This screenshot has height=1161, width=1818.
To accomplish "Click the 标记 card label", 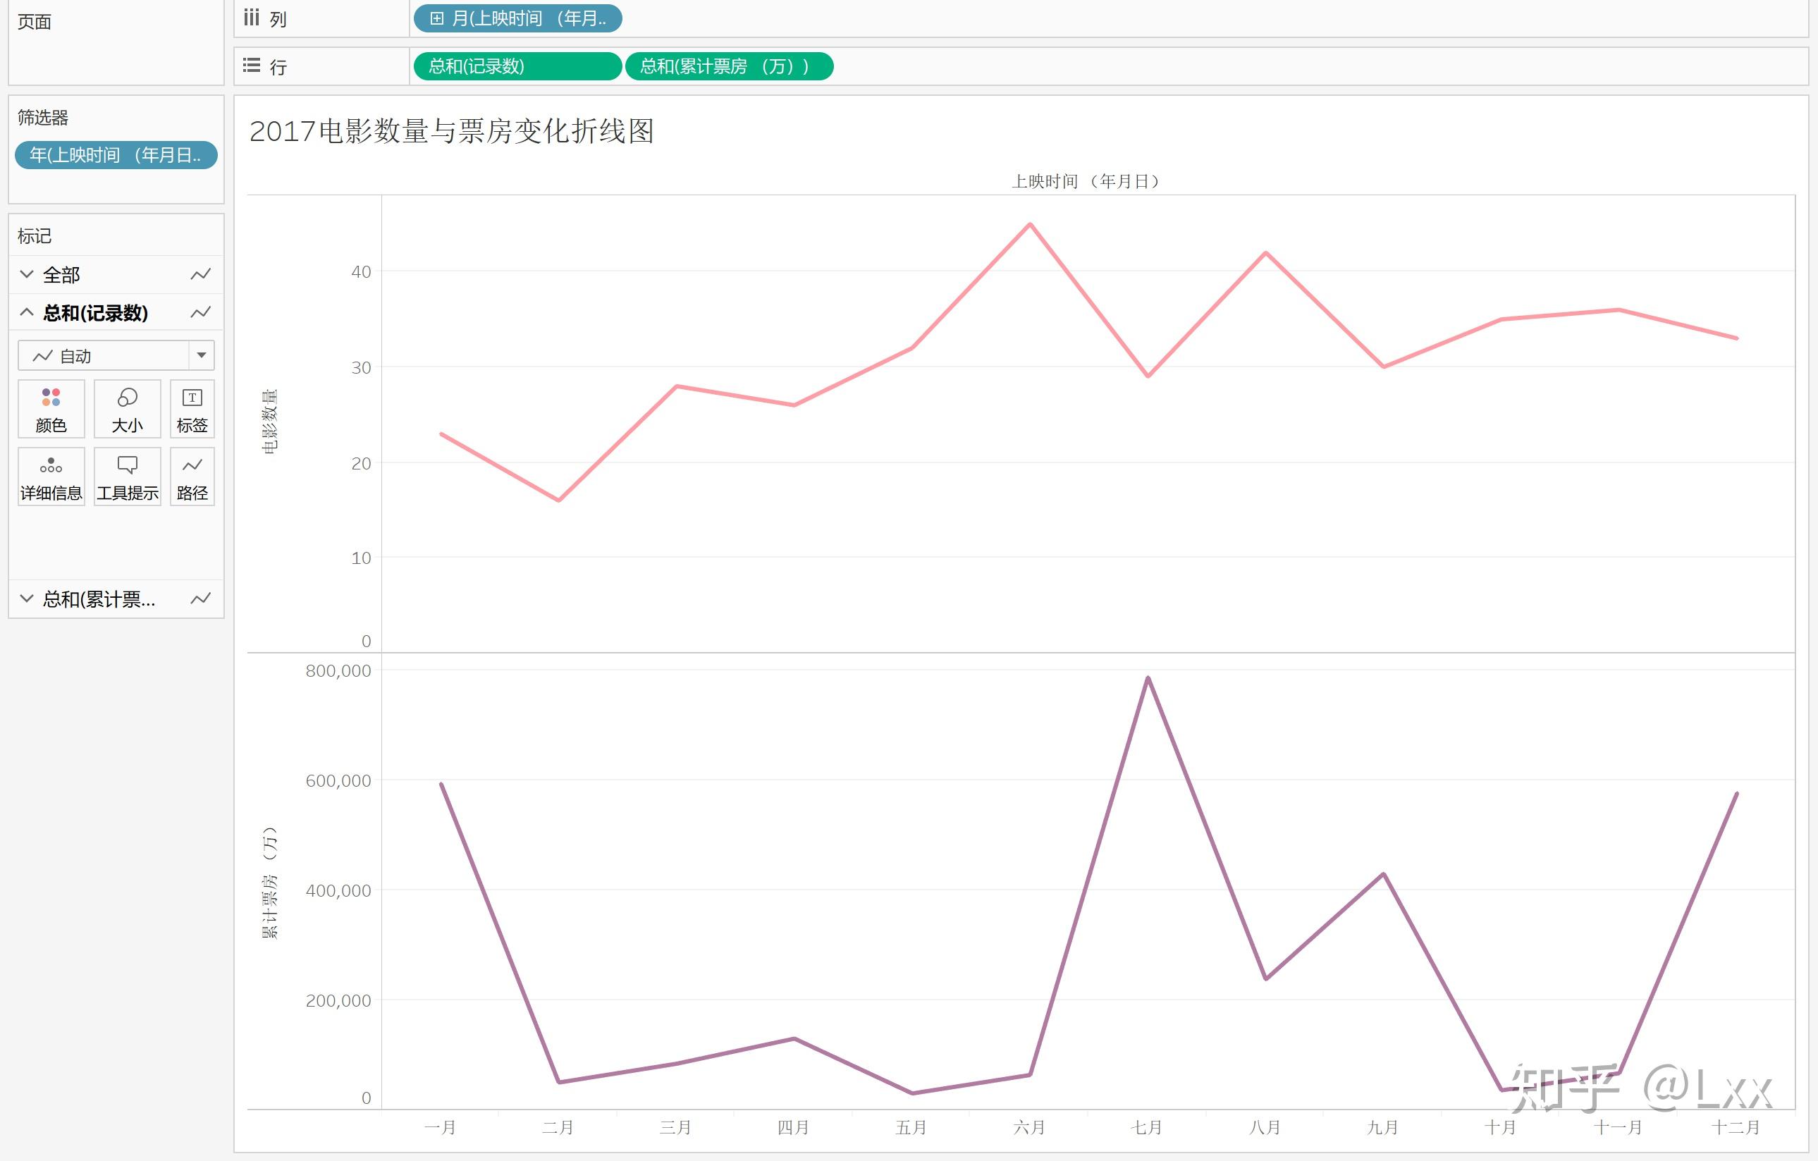I will coord(35,236).
